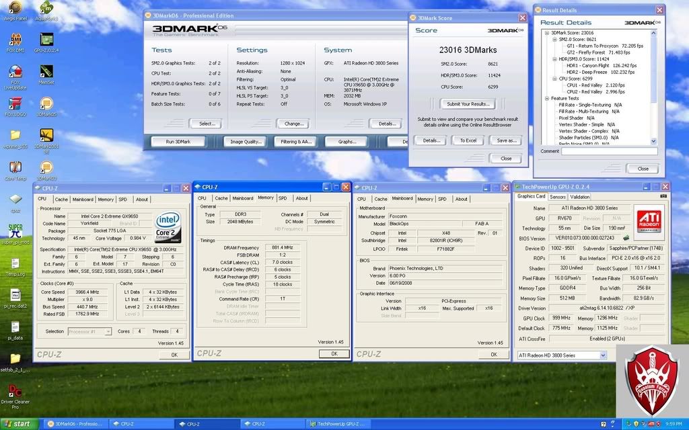The width and height of the screenshot is (689, 430).
Task: Collapse the 3DMark Score tree node
Action: tap(546, 33)
